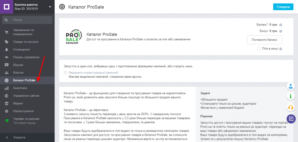Click the Створити button

coord(283,7)
